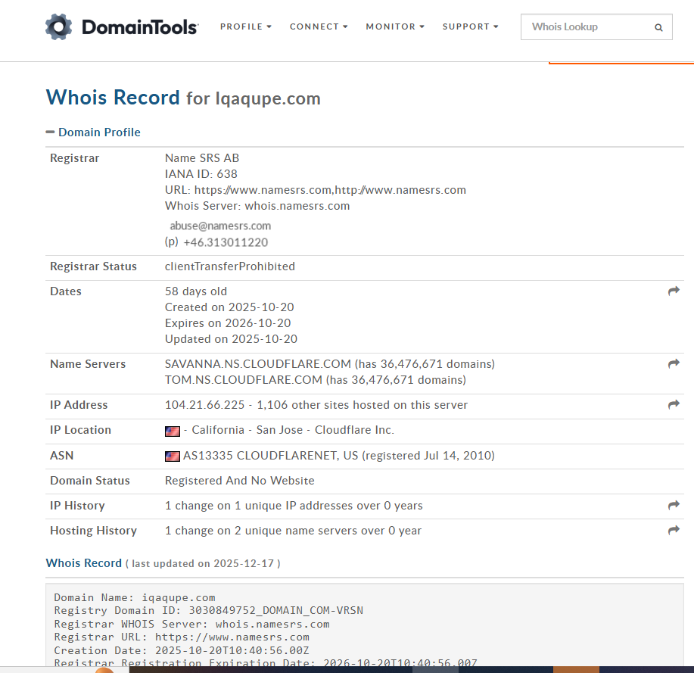694x673 pixels.
Task: Click the IP address 104.21.66.225 entry
Action: tap(204, 405)
